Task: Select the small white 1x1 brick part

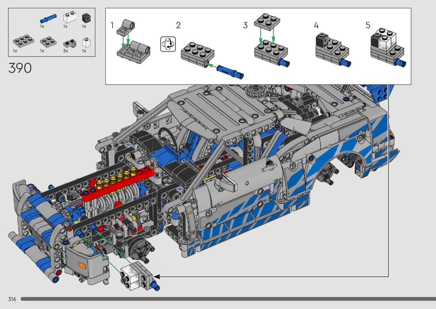Action: 86,42
